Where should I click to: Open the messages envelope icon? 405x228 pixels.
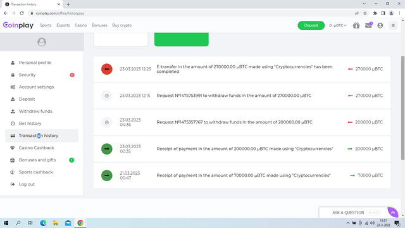pos(368,25)
